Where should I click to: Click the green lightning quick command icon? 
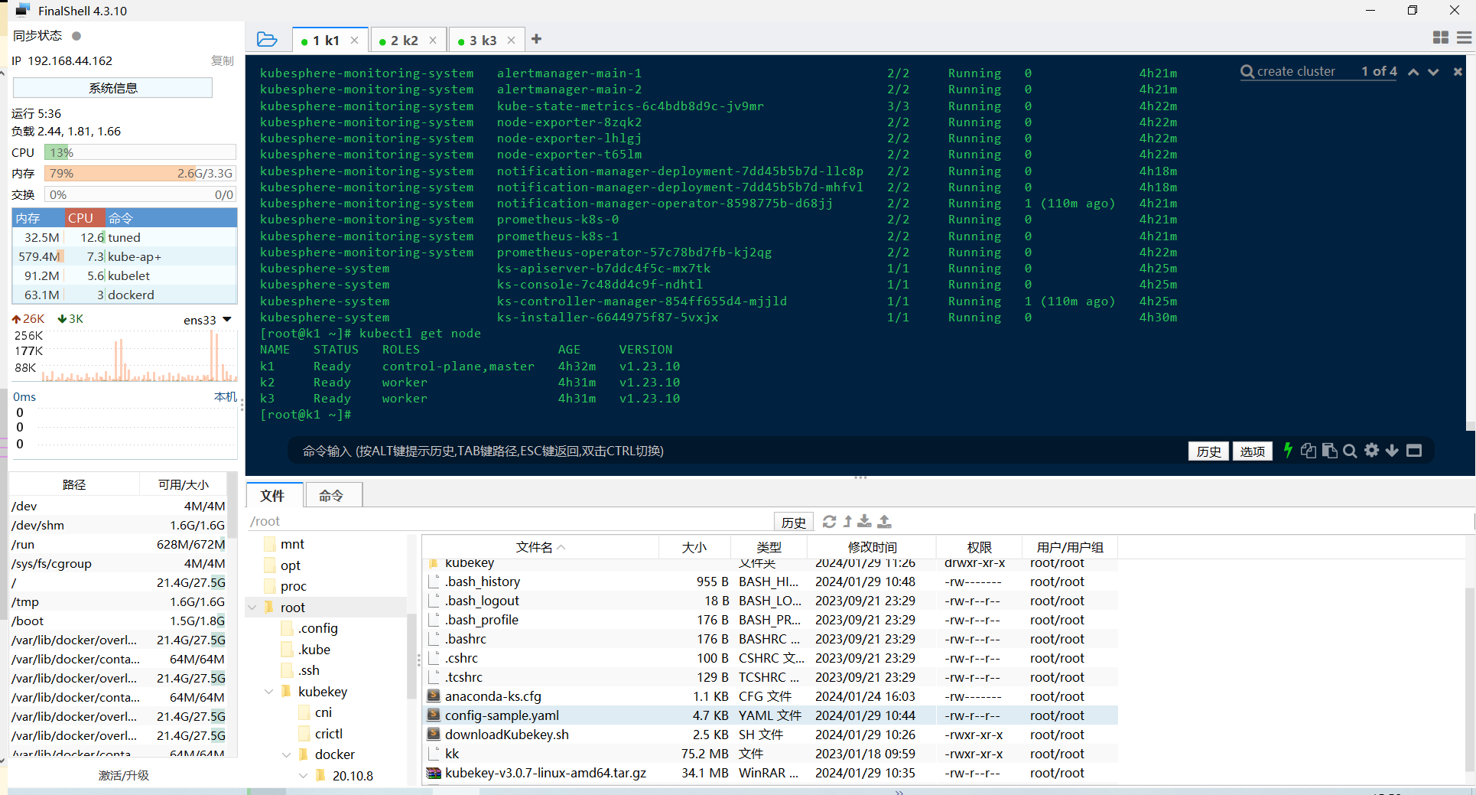point(1288,451)
